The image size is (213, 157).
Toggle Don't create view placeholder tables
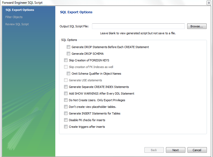tap(66, 107)
